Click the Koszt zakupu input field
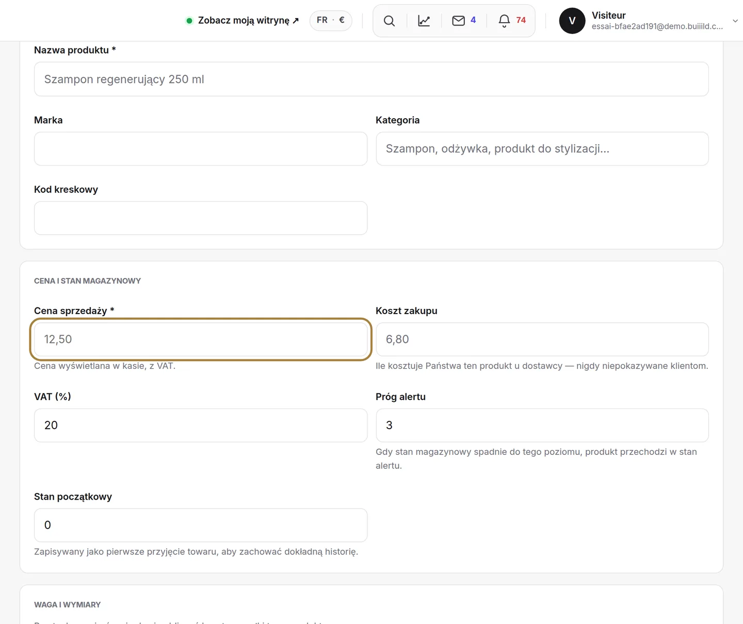 click(542, 339)
